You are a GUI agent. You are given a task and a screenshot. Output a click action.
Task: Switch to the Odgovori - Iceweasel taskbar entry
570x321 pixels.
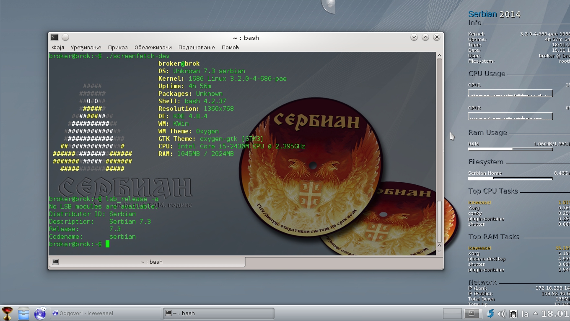coord(106,313)
